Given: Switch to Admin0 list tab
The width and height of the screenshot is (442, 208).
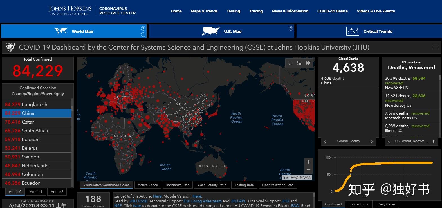Looking at the screenshot, I should (15, 192).
